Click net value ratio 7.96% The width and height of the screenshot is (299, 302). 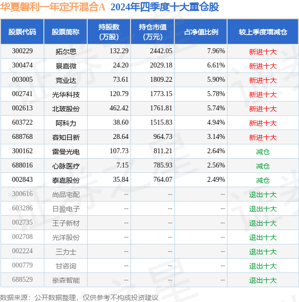click(x=216, y=51)
